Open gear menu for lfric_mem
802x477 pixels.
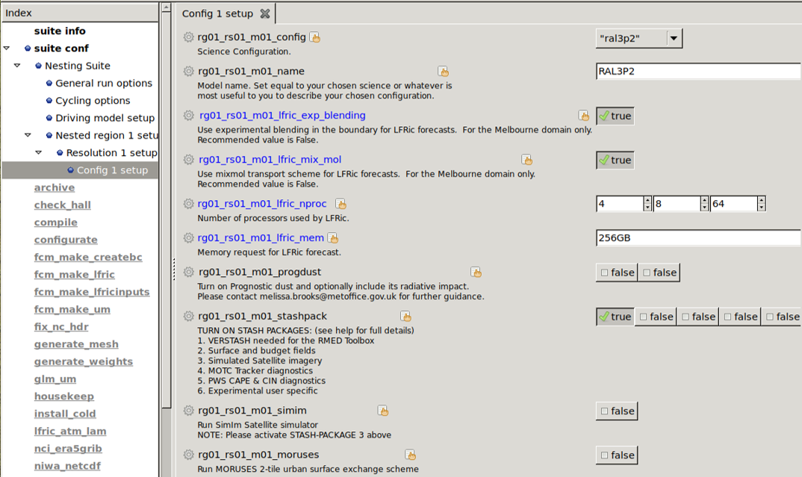tap(189, 237)
